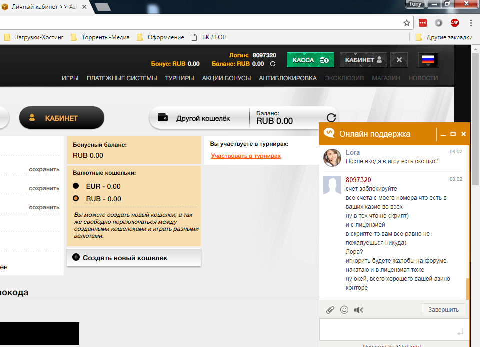Screen dimensions: 480x347
Task: Open the Загрузки-Хостинг bookmark folder
Action: click(34, 37)
